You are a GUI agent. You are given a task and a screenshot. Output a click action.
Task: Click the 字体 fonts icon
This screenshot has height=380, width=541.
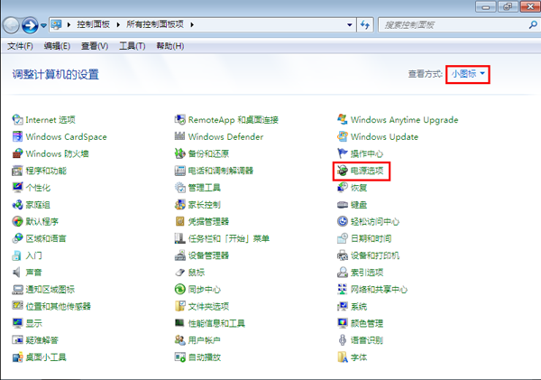343,357
